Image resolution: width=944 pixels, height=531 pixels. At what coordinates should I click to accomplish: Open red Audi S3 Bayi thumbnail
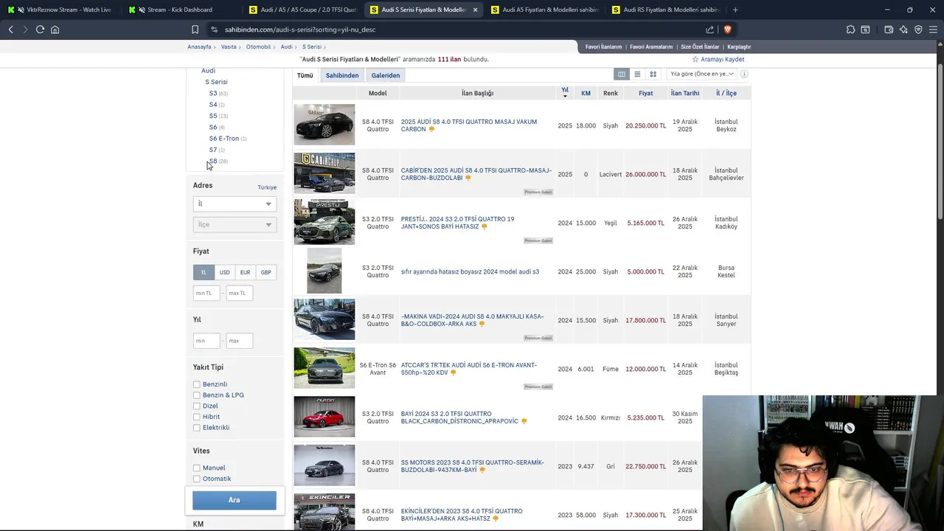click(324, 417)
